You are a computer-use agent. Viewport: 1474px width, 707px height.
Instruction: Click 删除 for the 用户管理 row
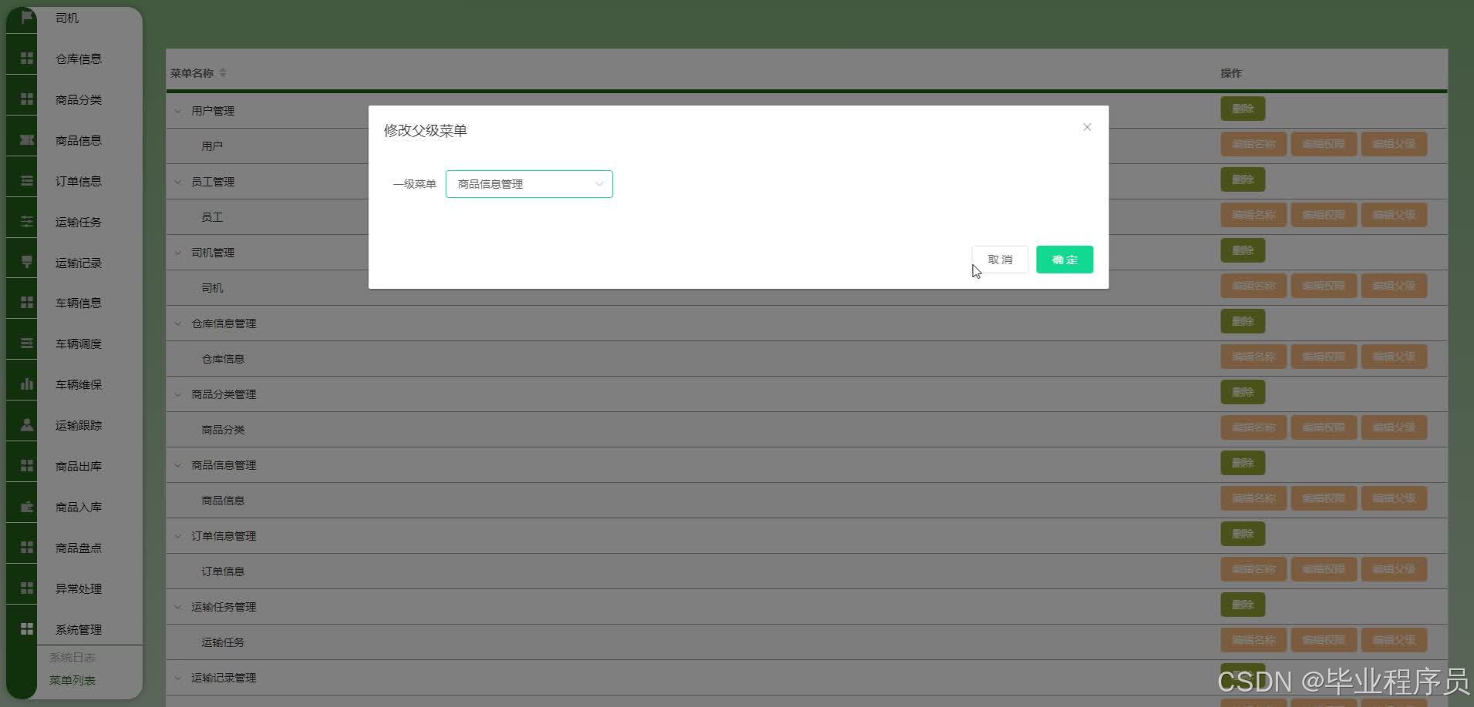point(1243,109)
